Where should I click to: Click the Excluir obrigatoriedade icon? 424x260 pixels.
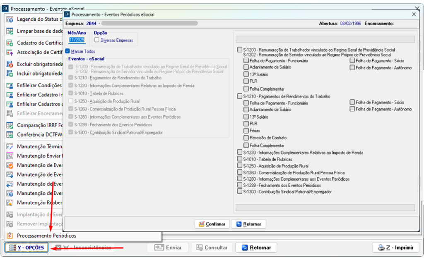coord(10,64)
